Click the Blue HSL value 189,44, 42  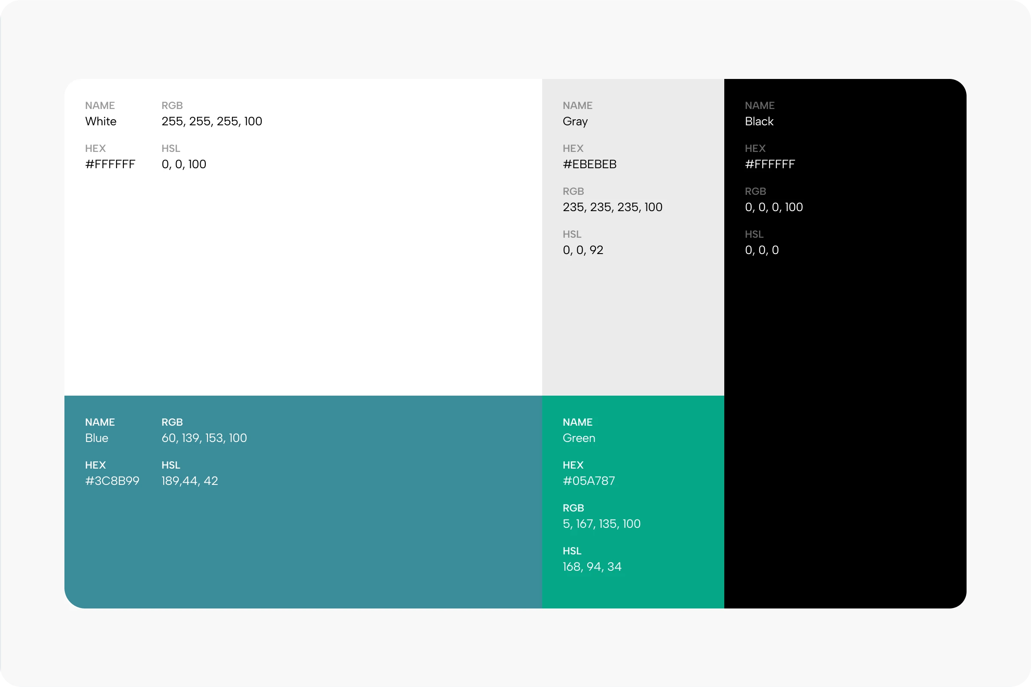pyautogui.click(x=189, y=481)
